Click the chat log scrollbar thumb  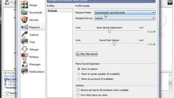point(170,83)
